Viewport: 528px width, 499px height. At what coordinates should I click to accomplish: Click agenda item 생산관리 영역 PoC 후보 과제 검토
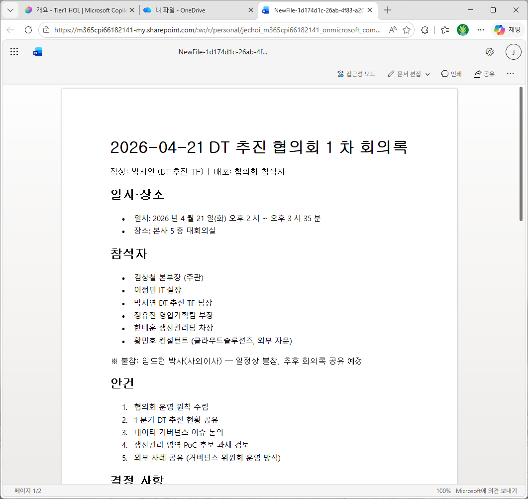click(192, 445)
